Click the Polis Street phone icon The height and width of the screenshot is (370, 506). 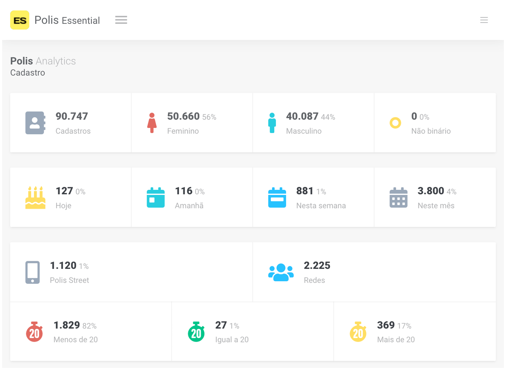[x=33, y=272]
